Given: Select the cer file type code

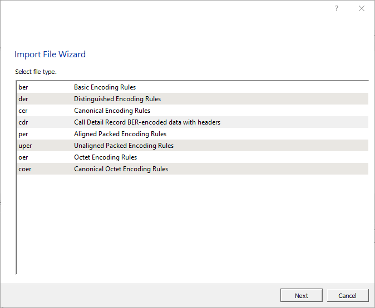Looking at the screenshot, I should pyautogui.click(x=23, y=111).
